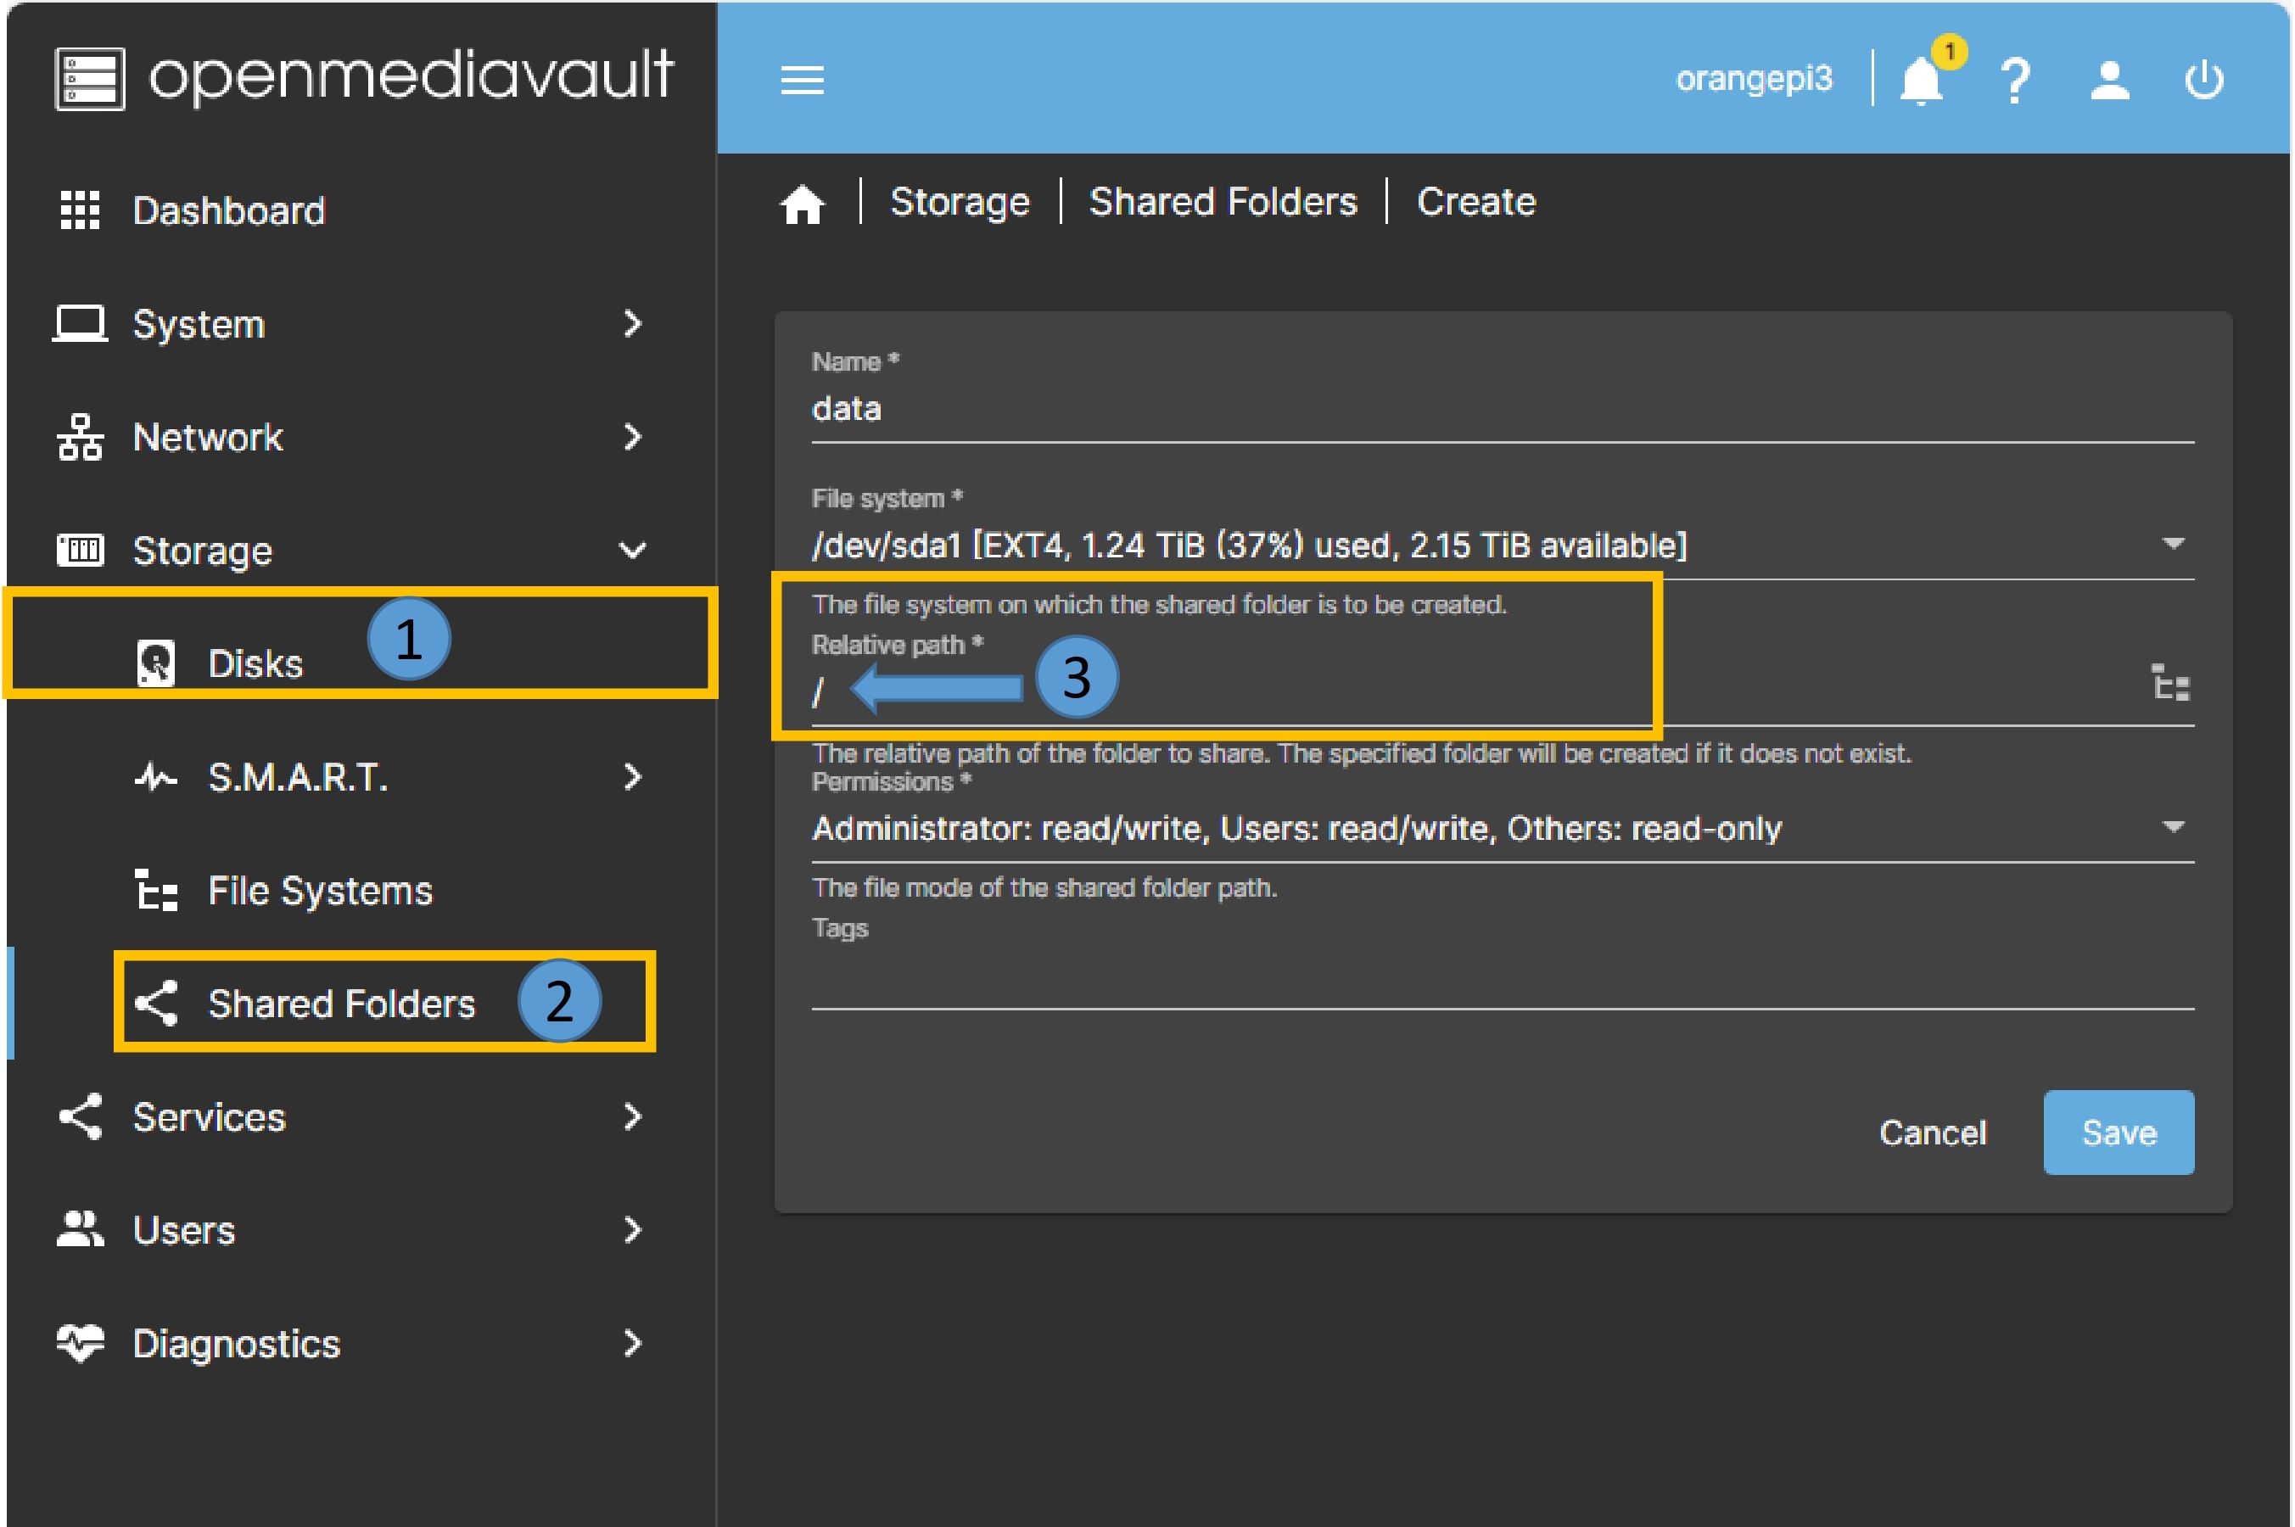2295x1527 pixels.
Task: Expand the Diagnostics menu chevron
Action: (632, 1343)
